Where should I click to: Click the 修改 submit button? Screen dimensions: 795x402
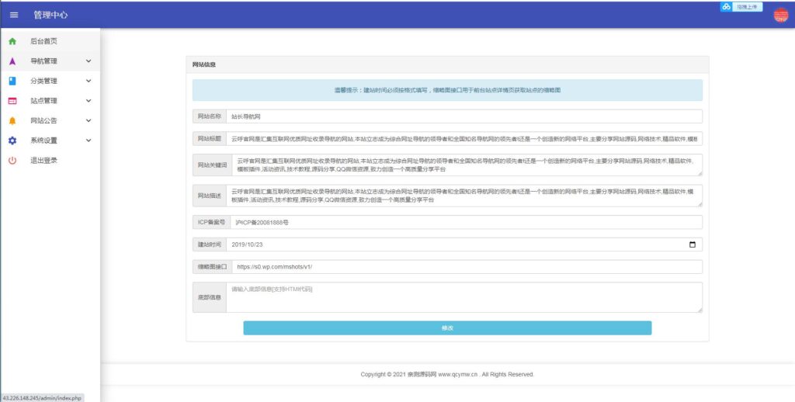(x=447, y=328)
